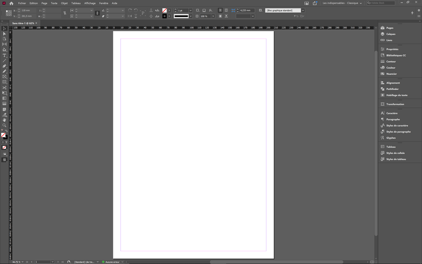Screen dimensions: 422x264
Task: Select the Scissors tool
Action: tap(4, 88)
